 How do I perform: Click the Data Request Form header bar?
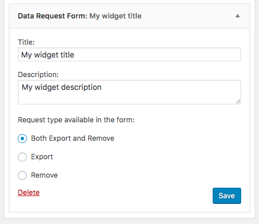point(129,16)
